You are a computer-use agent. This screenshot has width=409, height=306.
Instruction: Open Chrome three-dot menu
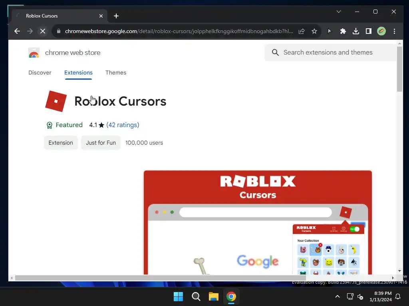tap(394, 31)
